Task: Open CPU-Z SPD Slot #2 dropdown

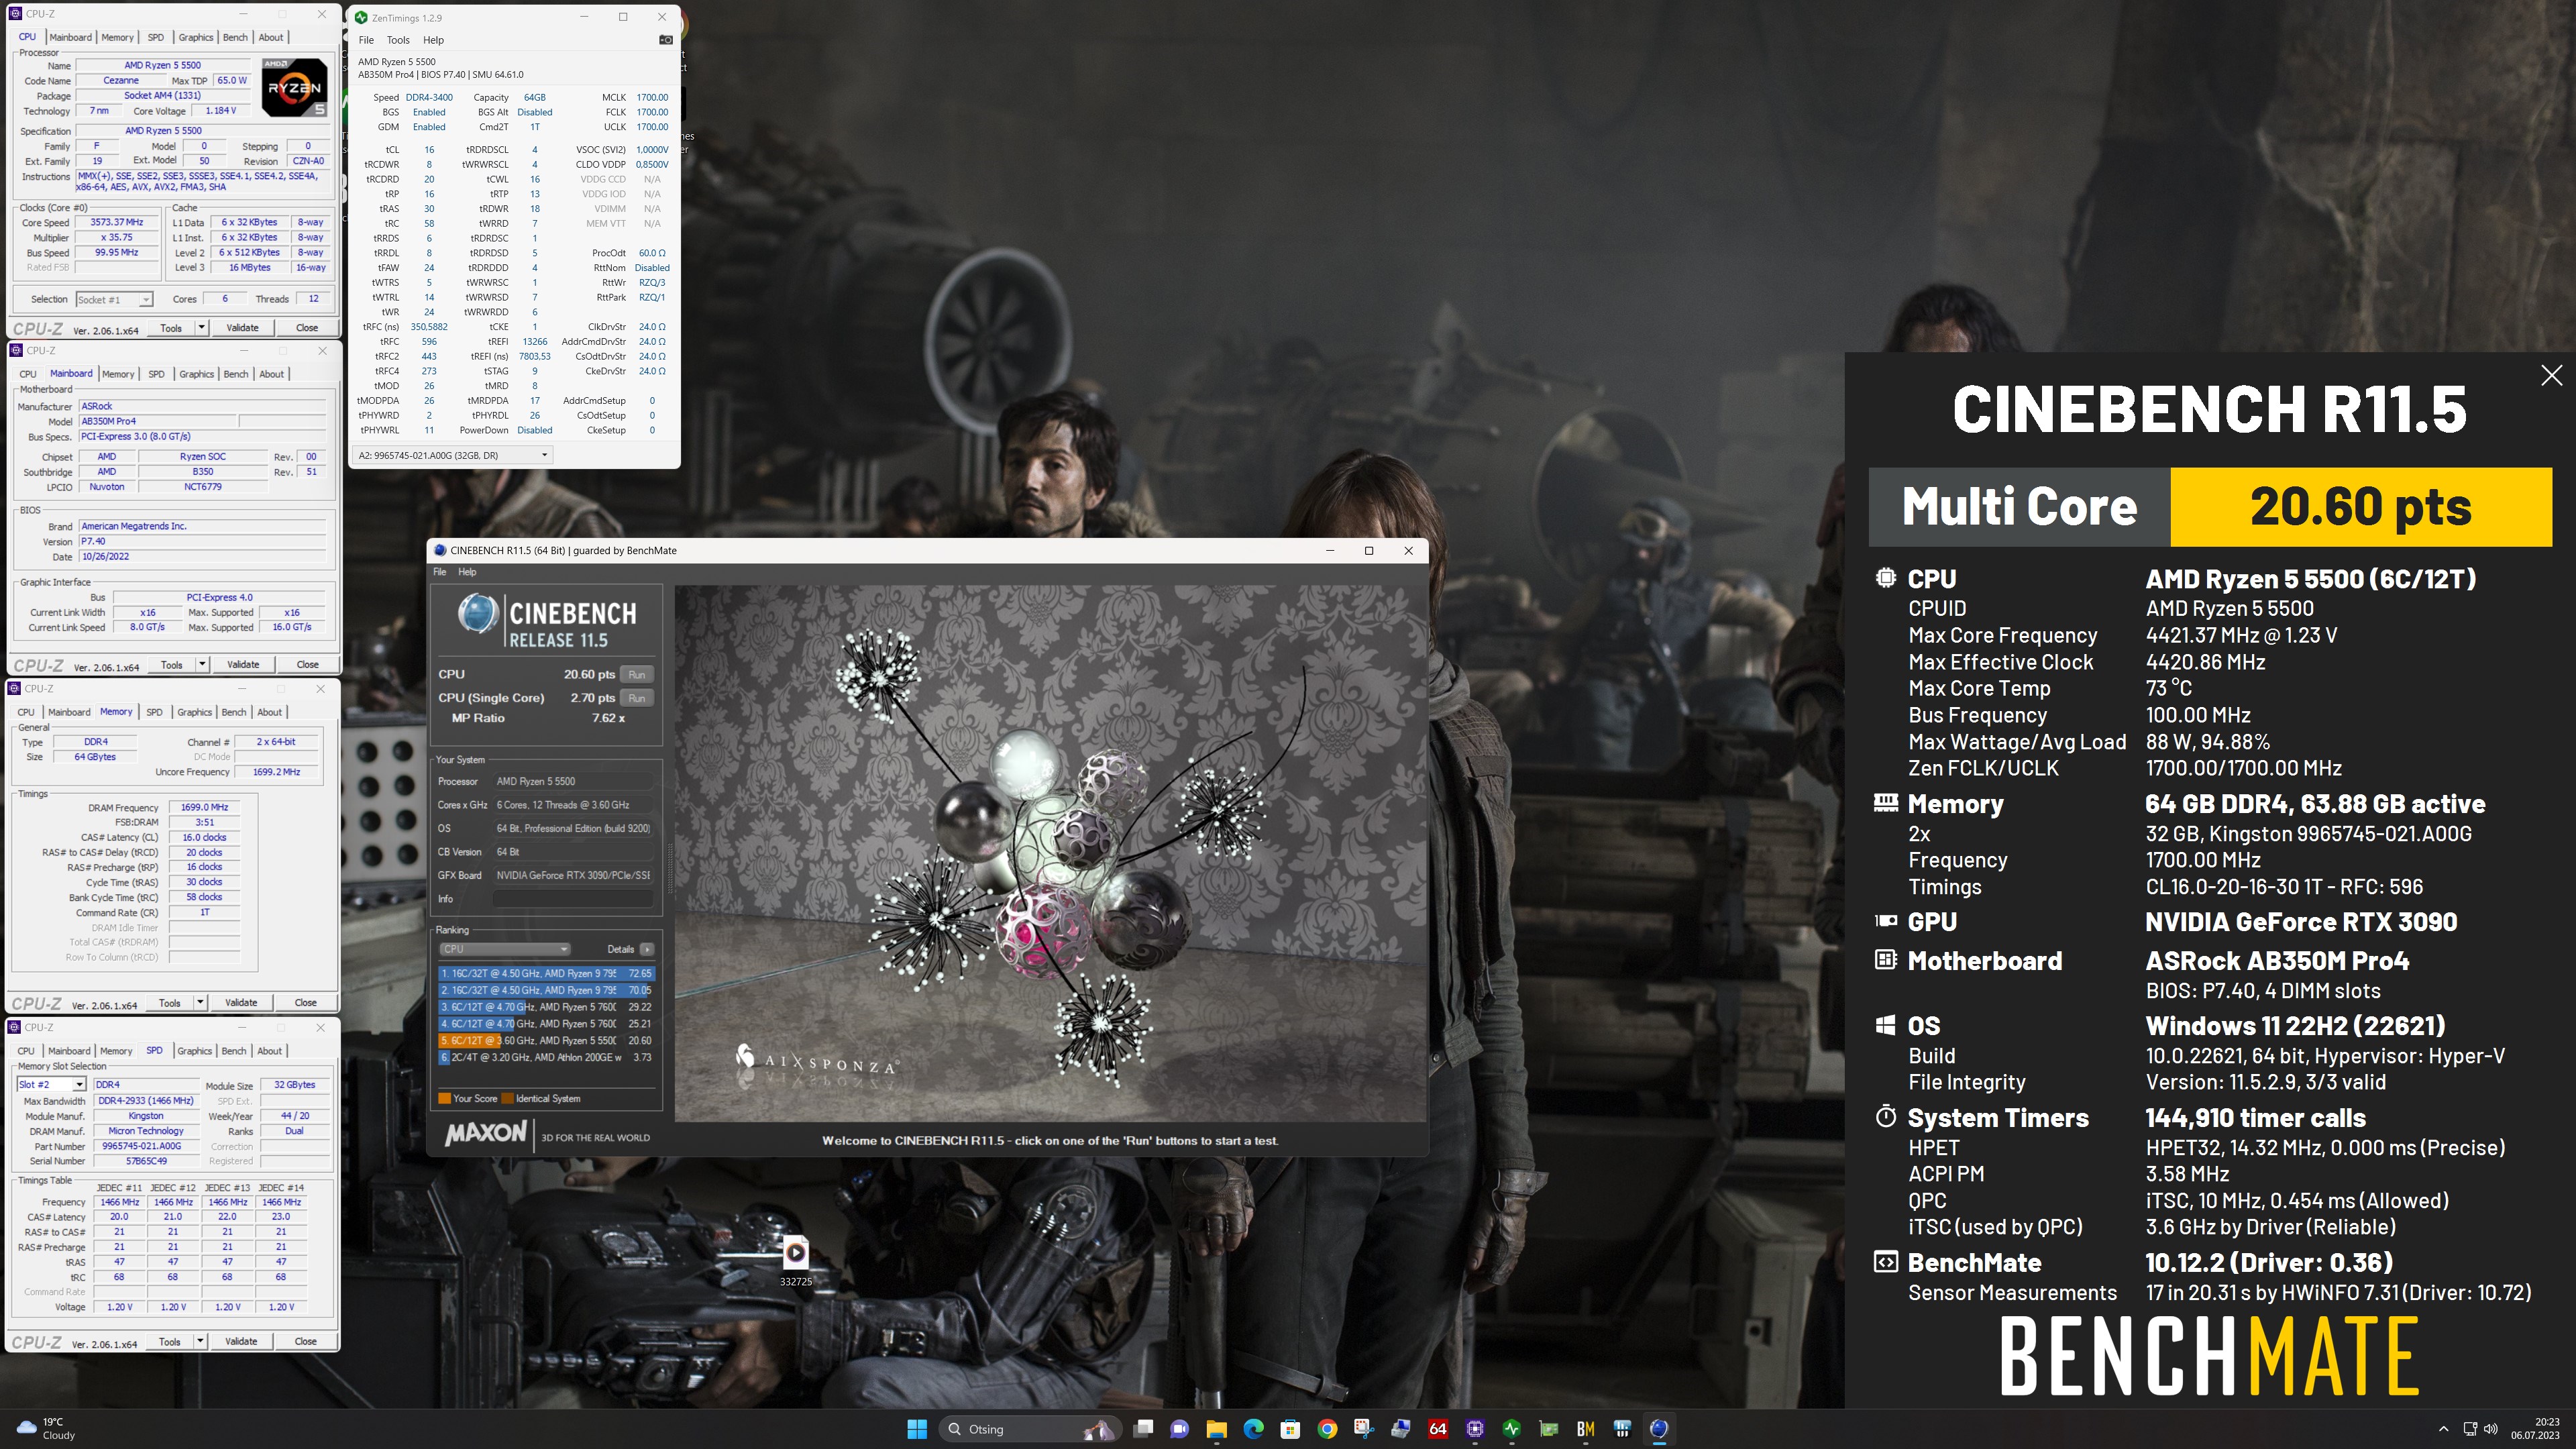Action: point(51,1084)
